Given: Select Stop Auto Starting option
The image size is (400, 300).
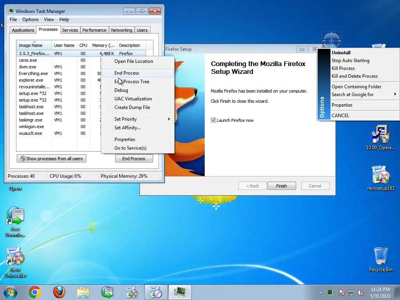Looking at the screenshot, I should click(x=364, y=61).
